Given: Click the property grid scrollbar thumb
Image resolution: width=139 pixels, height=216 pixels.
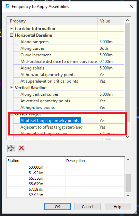Looking at the screenshot, I should pyautogui.click(x=128, y=73).
